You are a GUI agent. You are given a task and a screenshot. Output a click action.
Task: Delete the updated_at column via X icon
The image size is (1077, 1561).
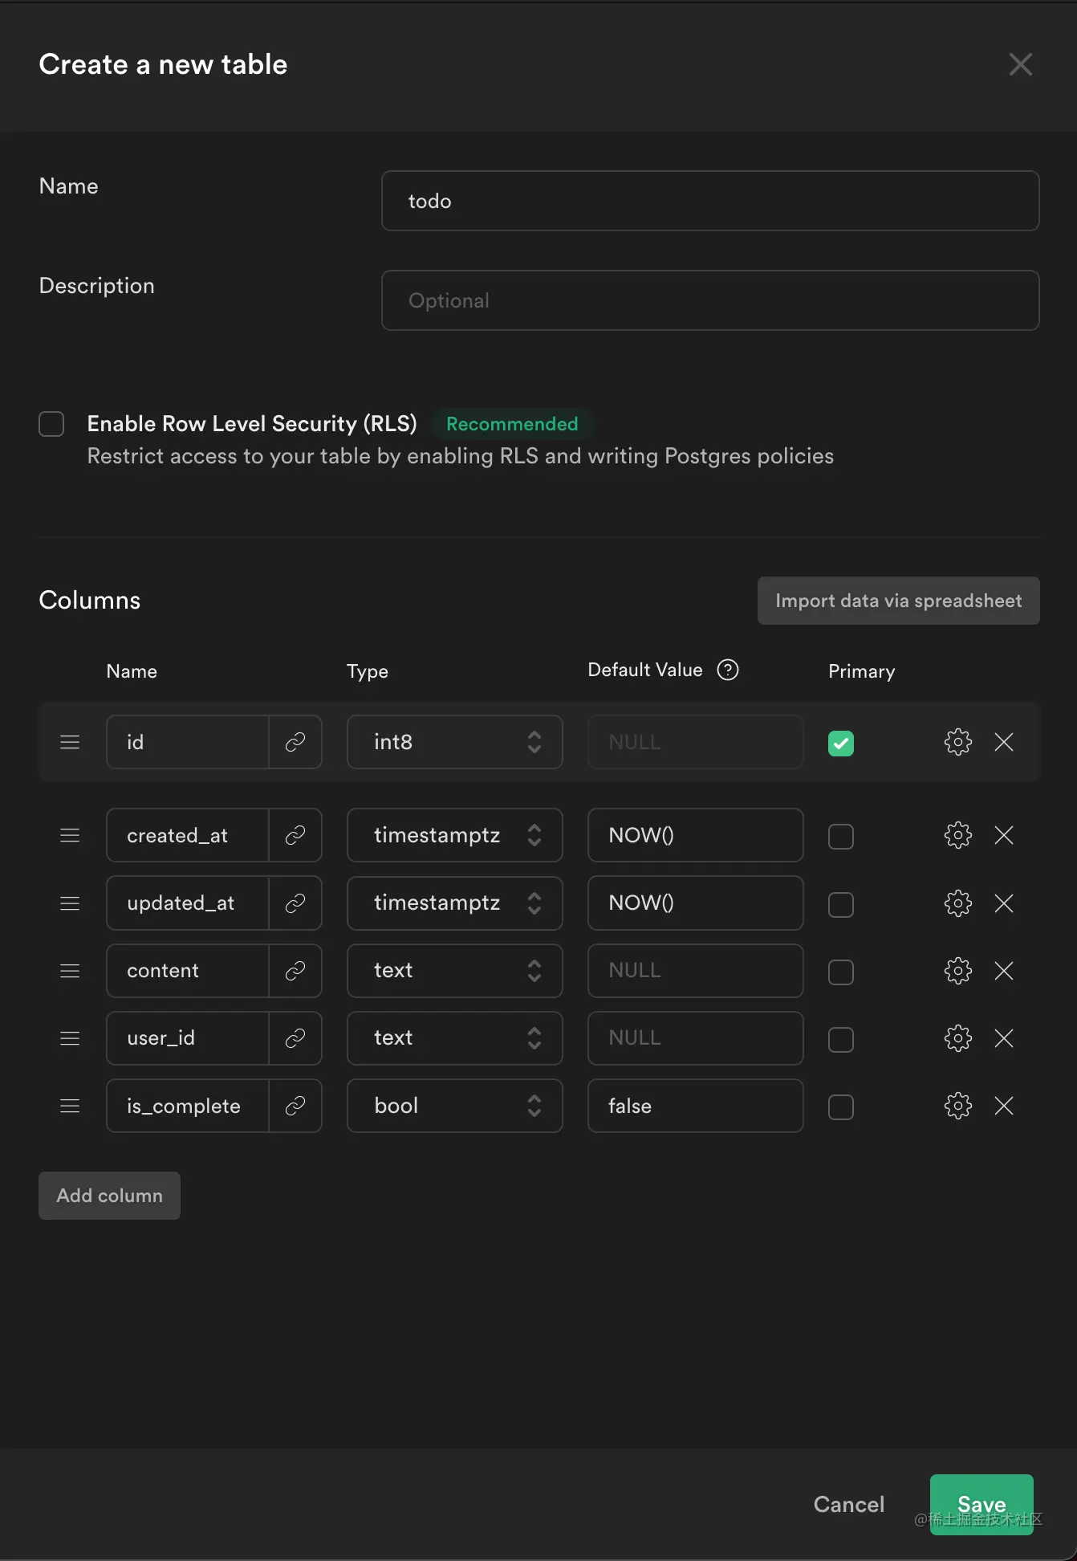pos(1004,903)
